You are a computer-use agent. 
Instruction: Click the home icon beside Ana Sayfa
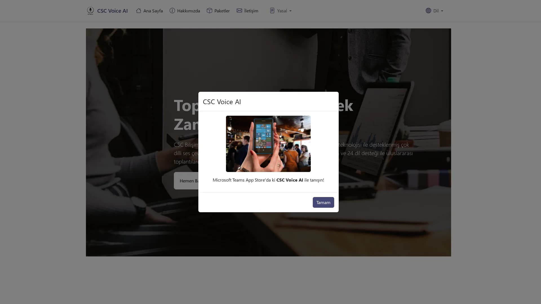[138, 11]
